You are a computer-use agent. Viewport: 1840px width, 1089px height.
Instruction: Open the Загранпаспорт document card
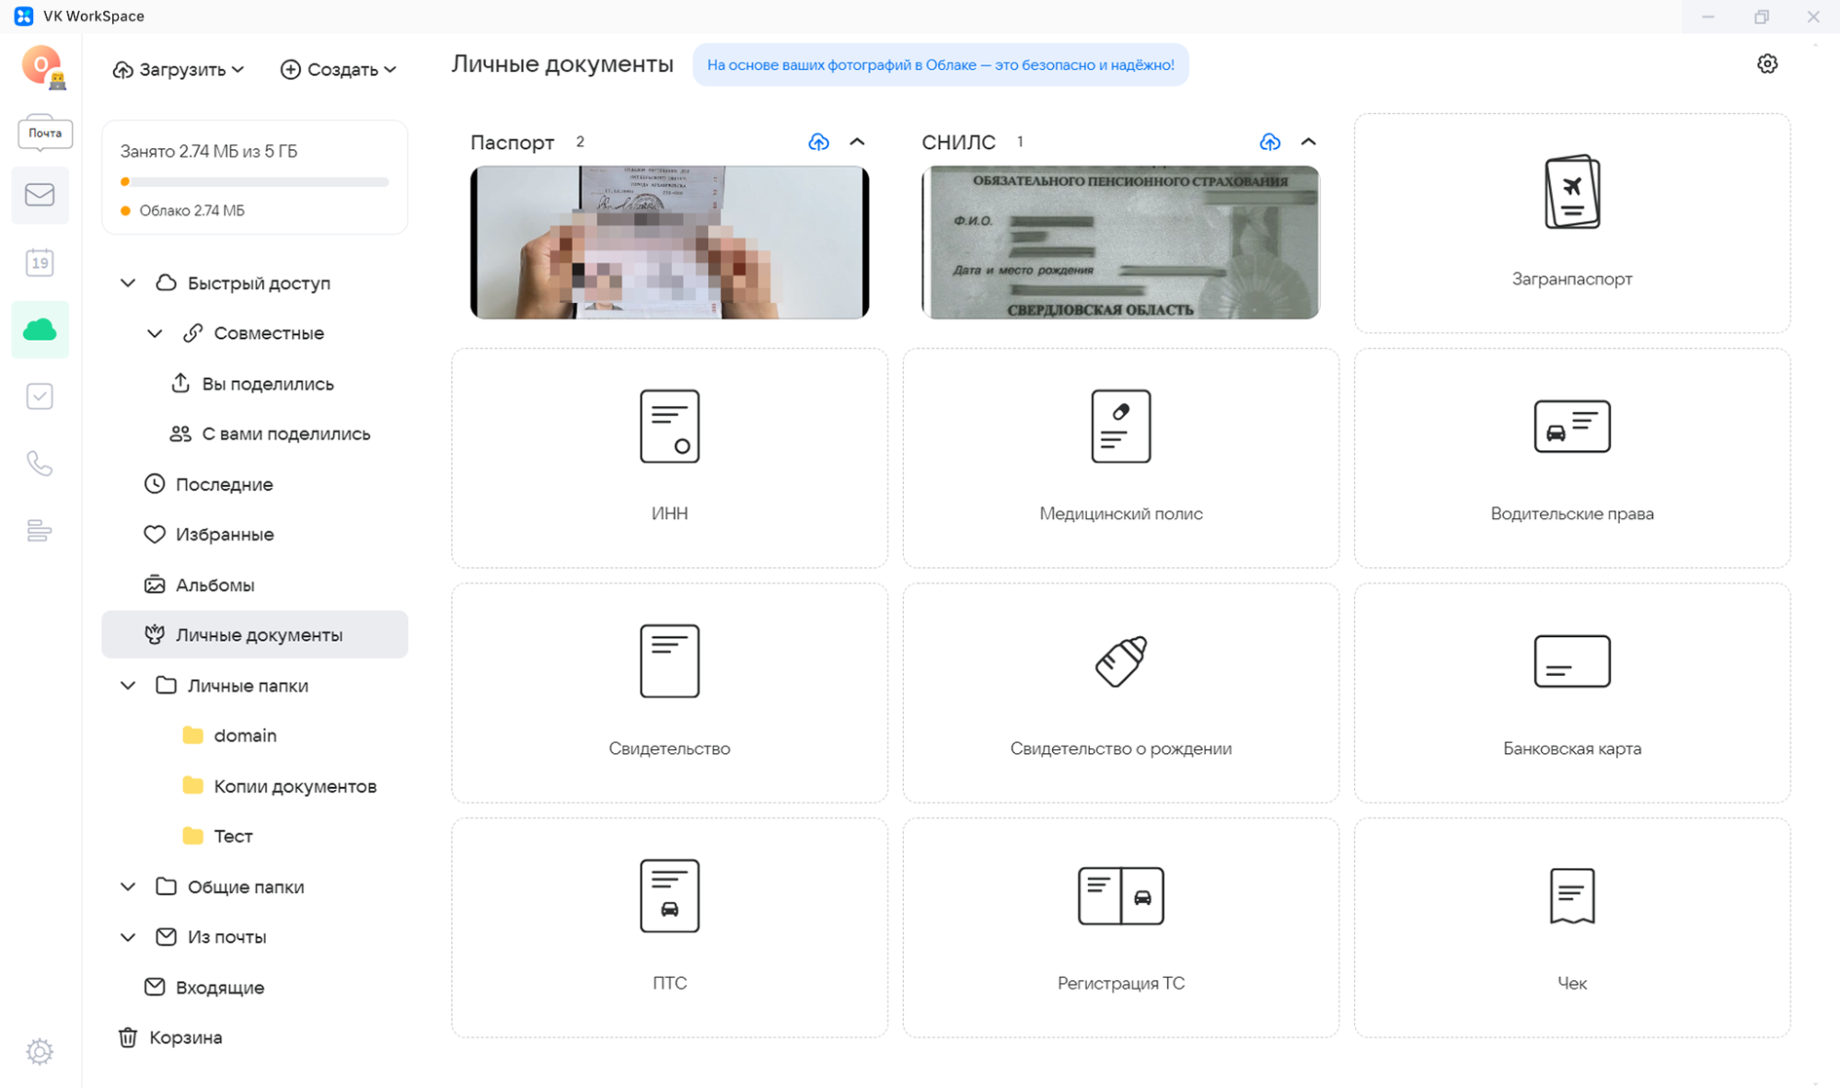[1571, 224]
